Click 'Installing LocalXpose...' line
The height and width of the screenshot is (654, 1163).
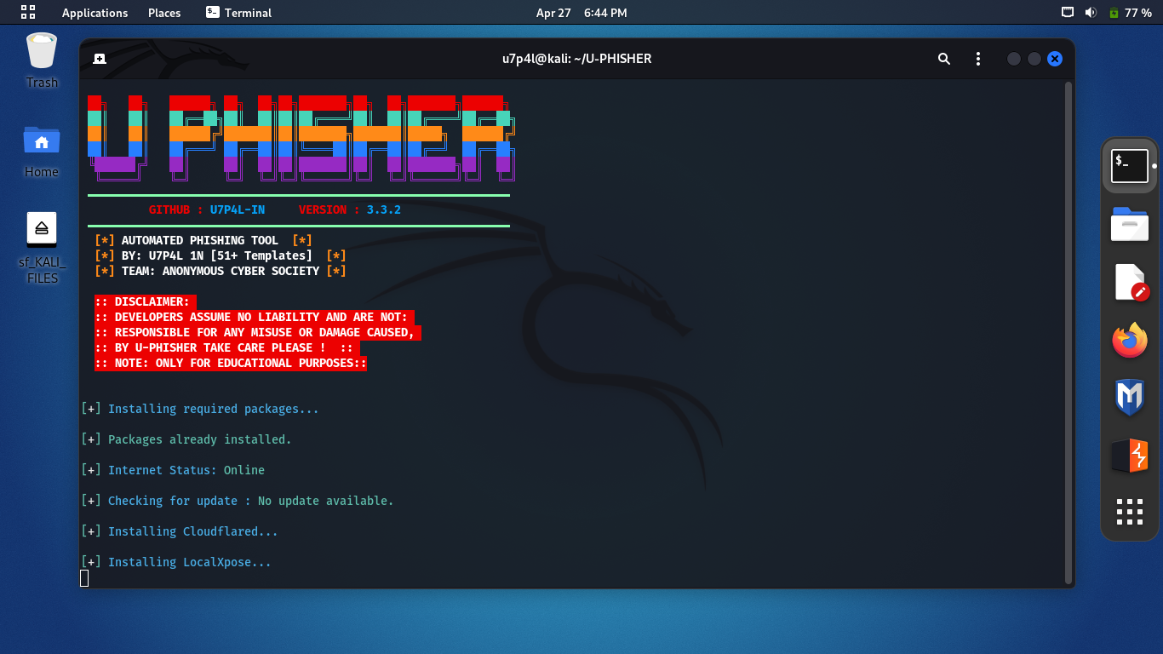pyautogui.click(x=176, y=562)
